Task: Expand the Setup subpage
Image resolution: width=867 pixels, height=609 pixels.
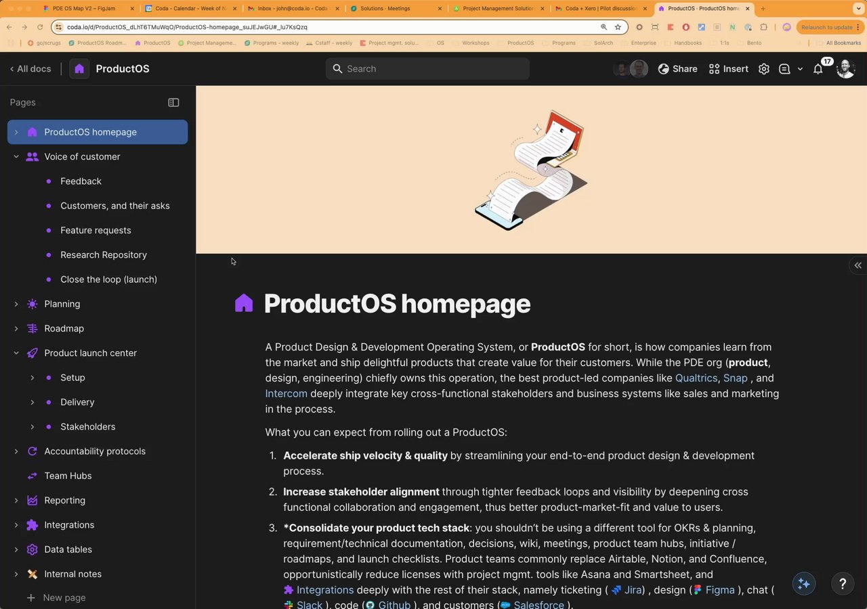Action: [x=32, y=378]
